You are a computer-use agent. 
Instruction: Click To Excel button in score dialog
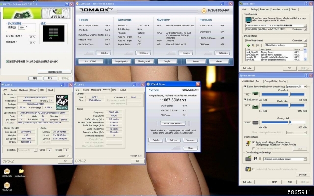[x=173, y=140]
